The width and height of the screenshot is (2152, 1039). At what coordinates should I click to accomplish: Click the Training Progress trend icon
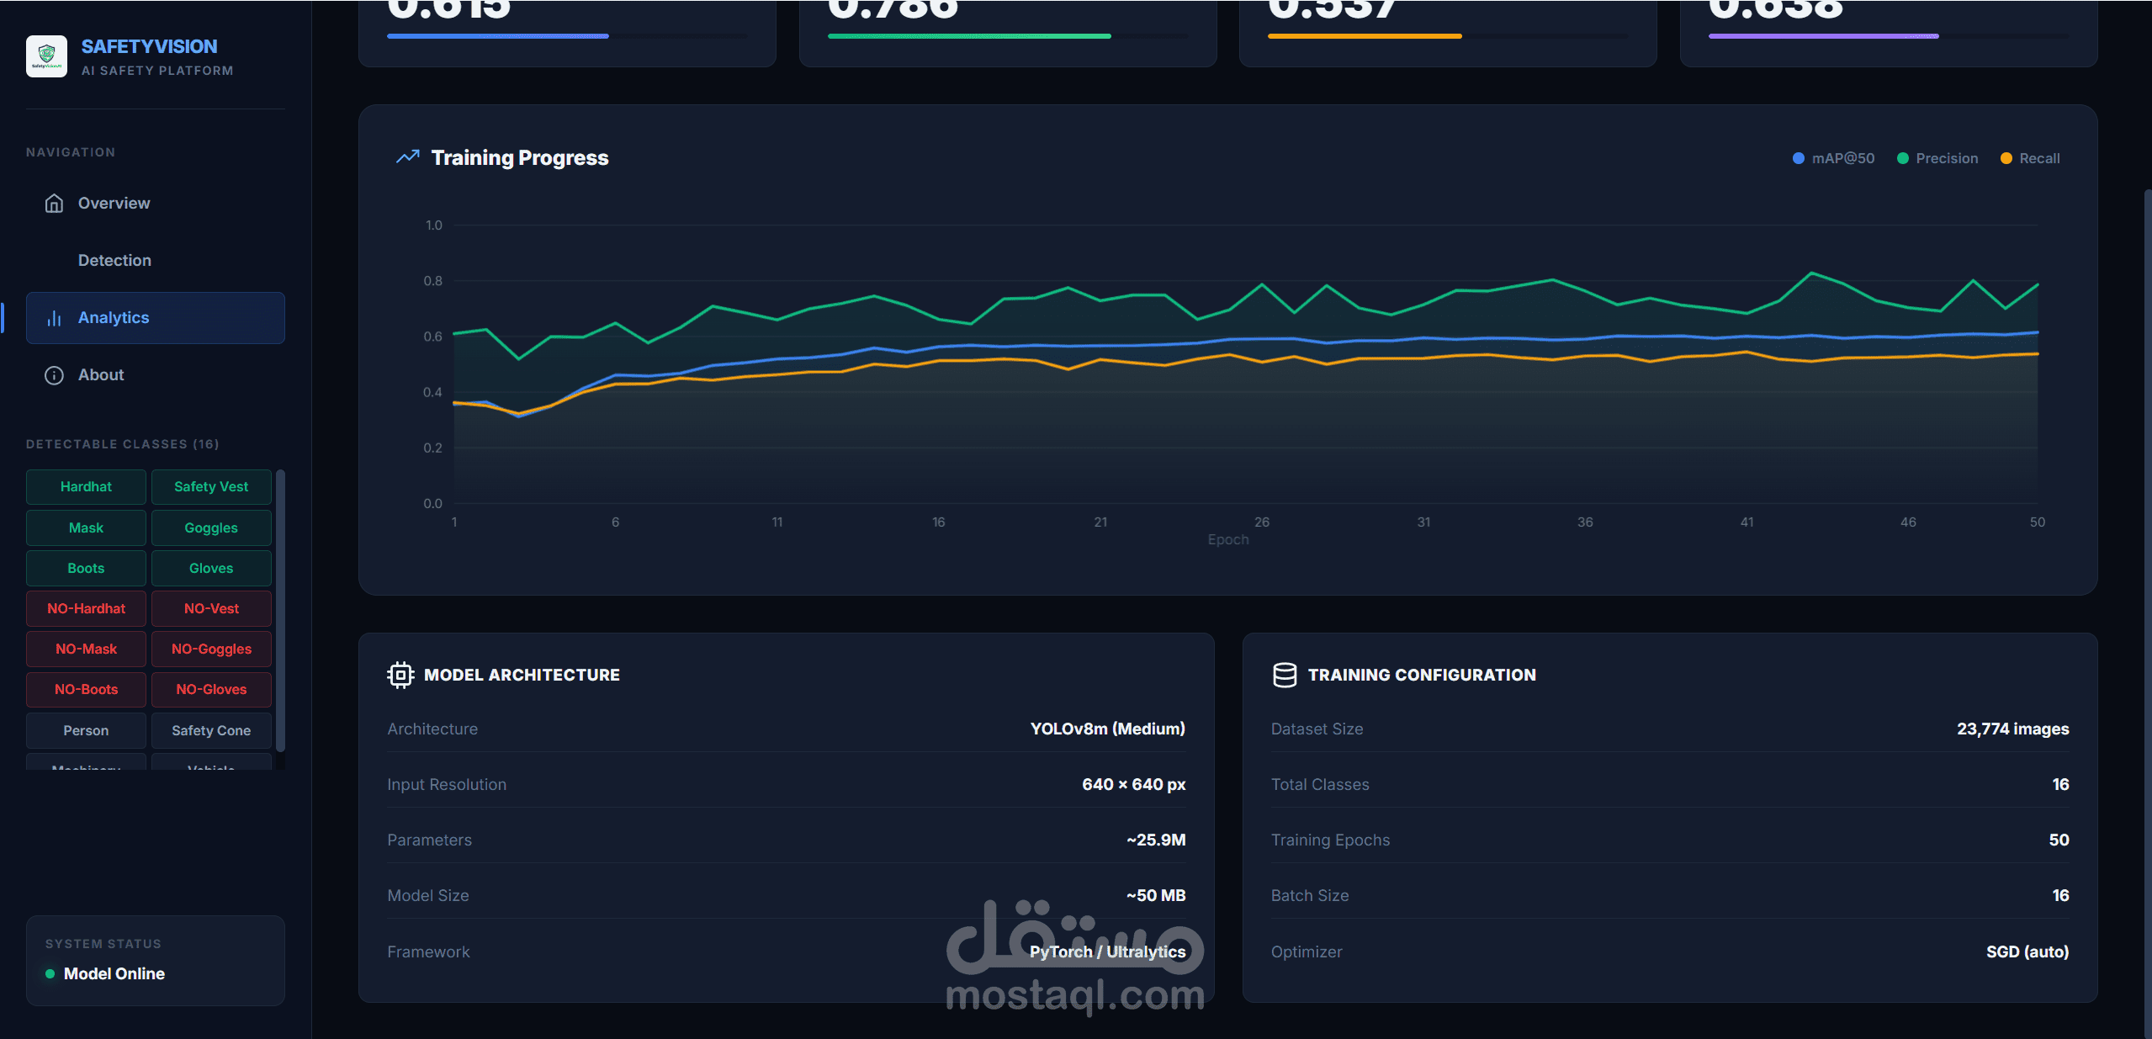point(407,157)
